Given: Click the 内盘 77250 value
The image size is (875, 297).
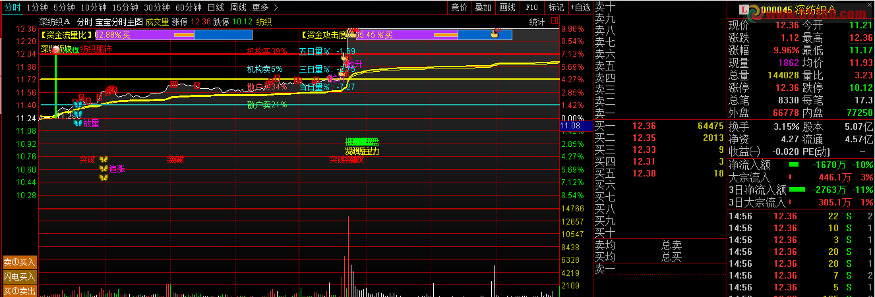Looking at the screenshot, I should click(860, 113).
